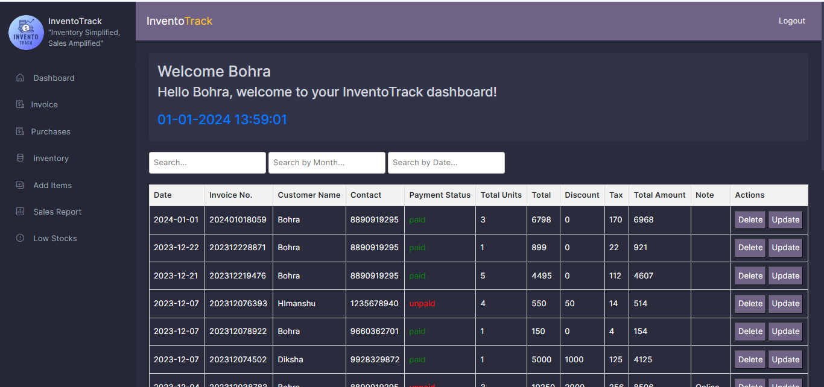Click the Sales Report chart icon

(x=20, y=212)
